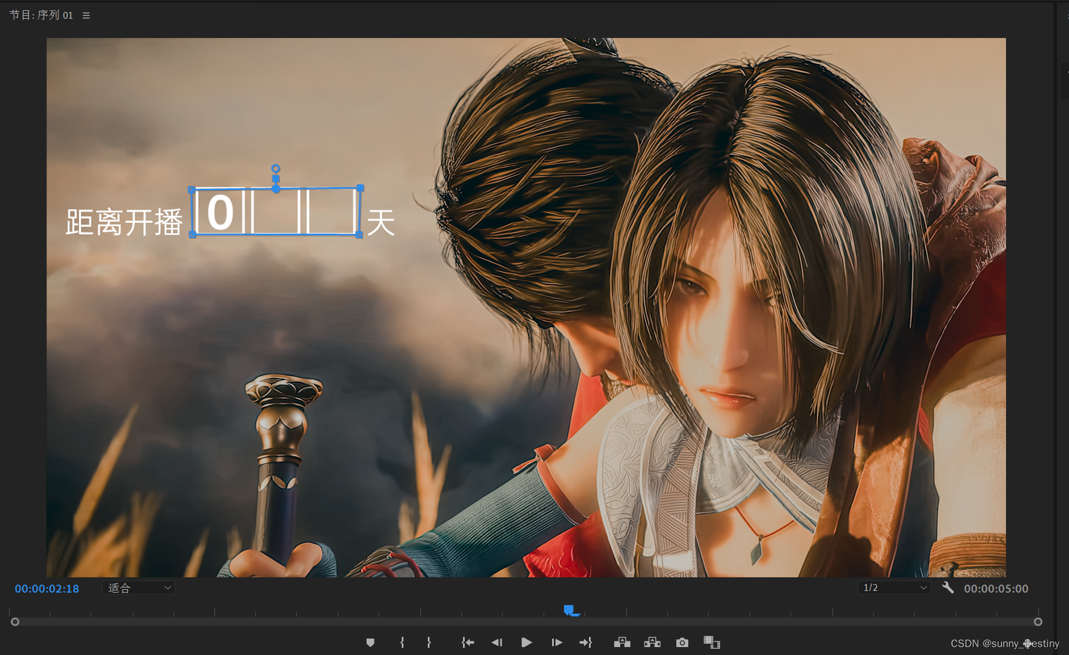The width and height of the screenshot is (1069, 655).
Task: Step forward one frame
Action: 557,643
